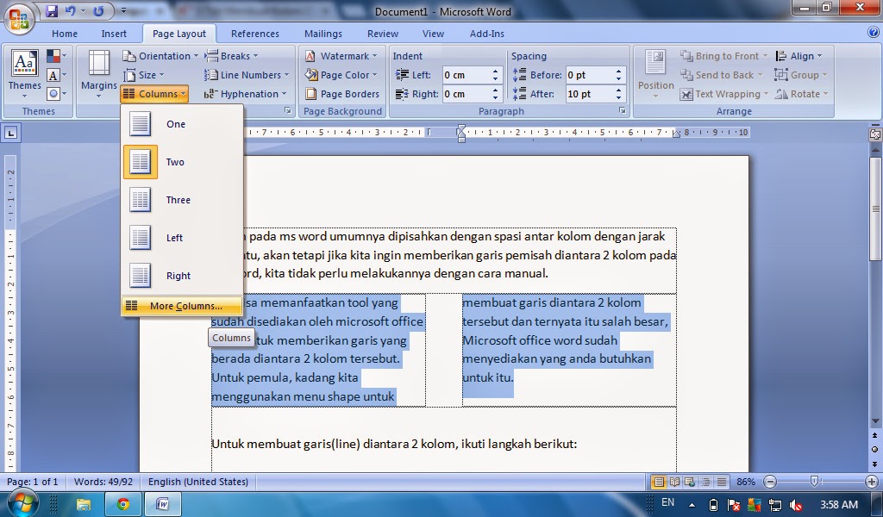Click in the Indent Left field

coord(465,75)
